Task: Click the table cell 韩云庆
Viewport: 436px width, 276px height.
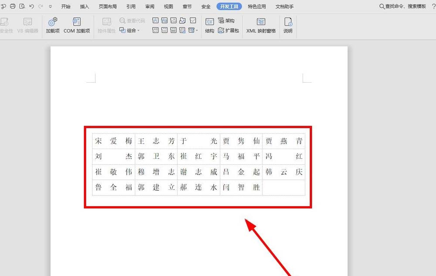Action: tap(284, 172)
